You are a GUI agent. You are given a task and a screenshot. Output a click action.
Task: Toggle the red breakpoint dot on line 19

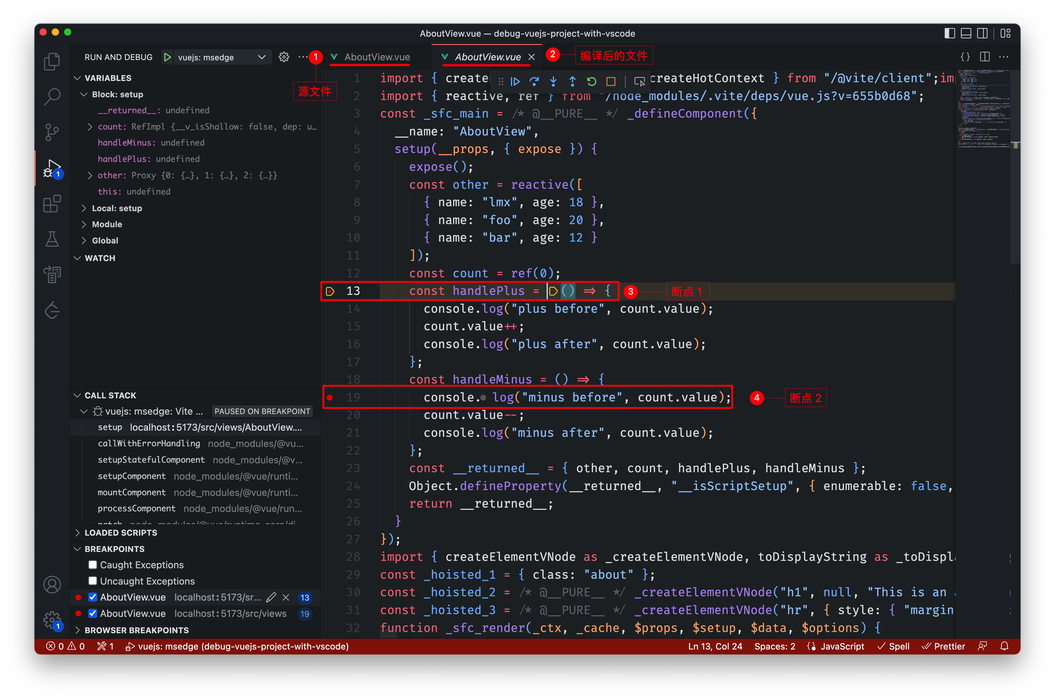[x=330, y=397]
